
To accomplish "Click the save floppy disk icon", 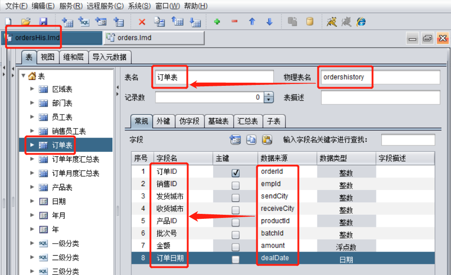I will pyautogui.click(x=43, y=22).
